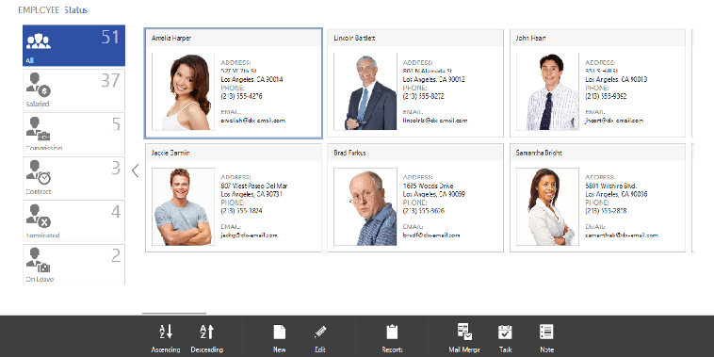Show Contract employees only
This screenshot has height=357, width=714.
point(73,177)
